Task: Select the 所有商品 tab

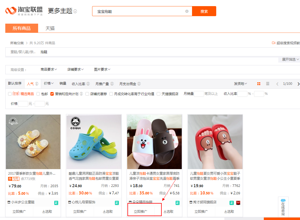Action: click(x=22, y=28)
